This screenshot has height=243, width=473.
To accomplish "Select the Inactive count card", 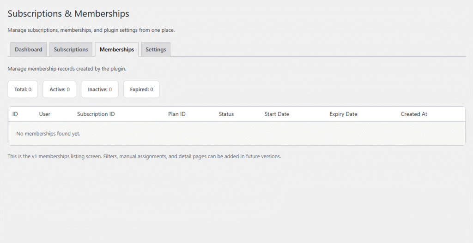I will (x=100, y=89).
